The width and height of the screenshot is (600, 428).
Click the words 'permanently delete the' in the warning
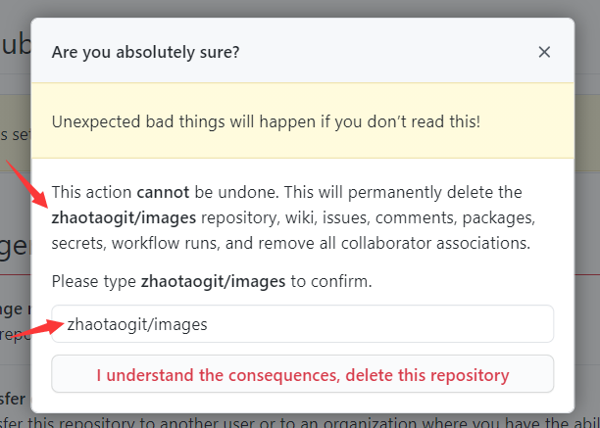coord(434,192)
